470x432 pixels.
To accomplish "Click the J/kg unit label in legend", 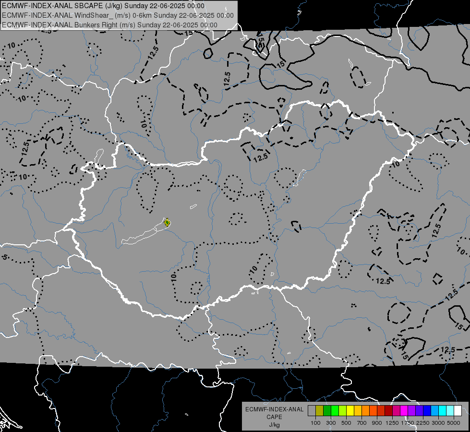I will 274,425.
